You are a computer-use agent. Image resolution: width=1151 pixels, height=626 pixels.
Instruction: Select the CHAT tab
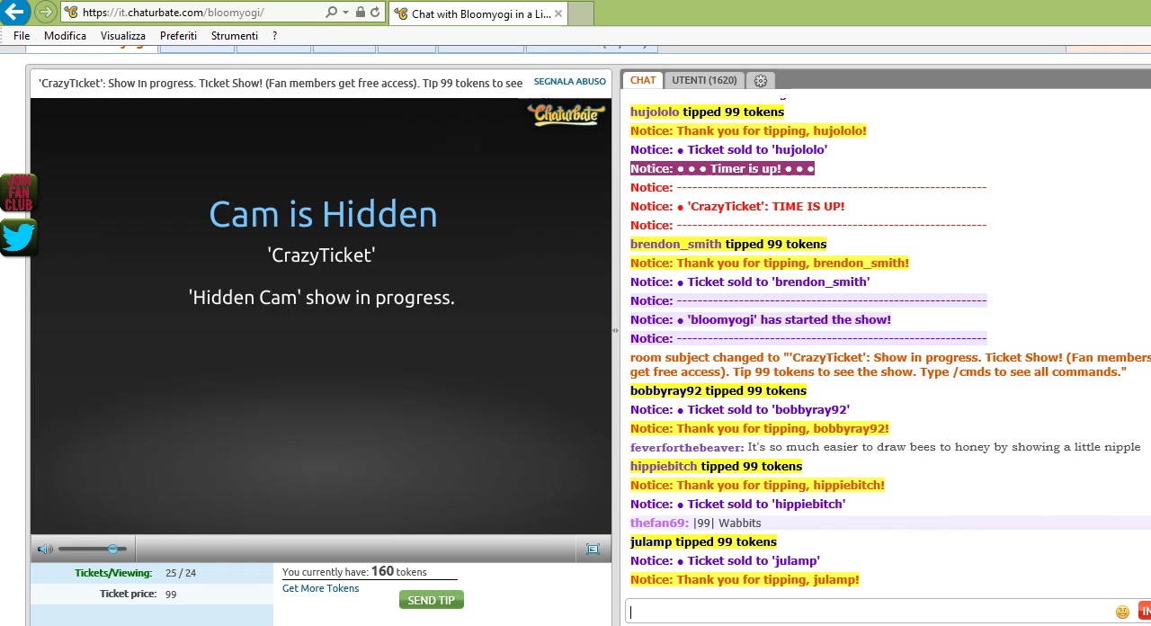tap(643, 80)
